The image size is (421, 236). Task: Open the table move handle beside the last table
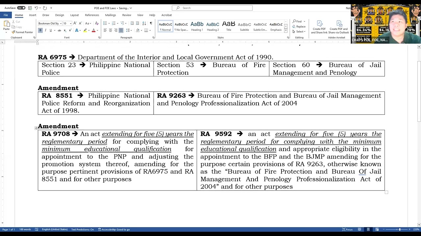coord(36,128)
